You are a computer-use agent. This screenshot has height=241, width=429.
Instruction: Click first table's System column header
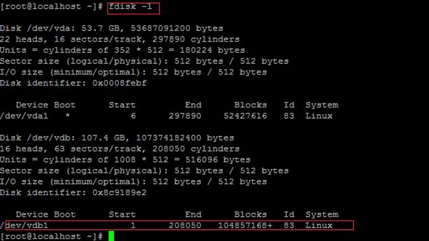(x=322, y=105)
